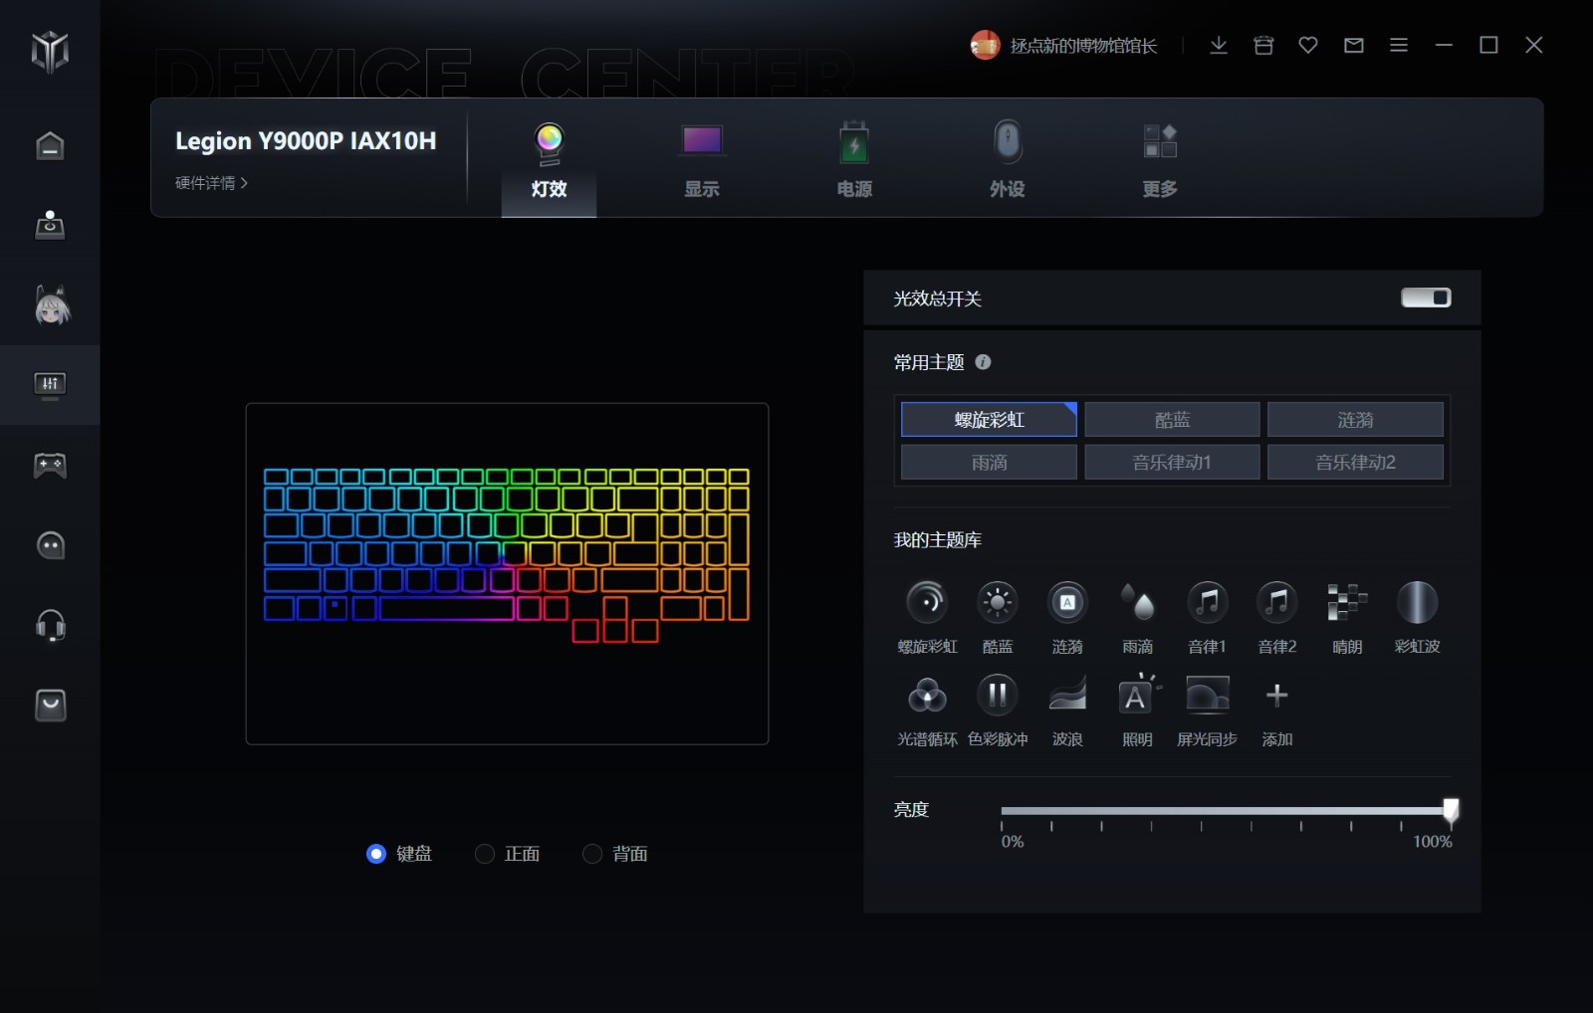Screen dimensions: 1593x1013
Task: Open the store icon in title bar
Action: (1263, 45)
